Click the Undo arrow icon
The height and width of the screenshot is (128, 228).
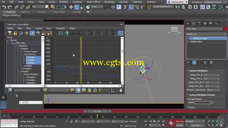(x=4, y=7)
